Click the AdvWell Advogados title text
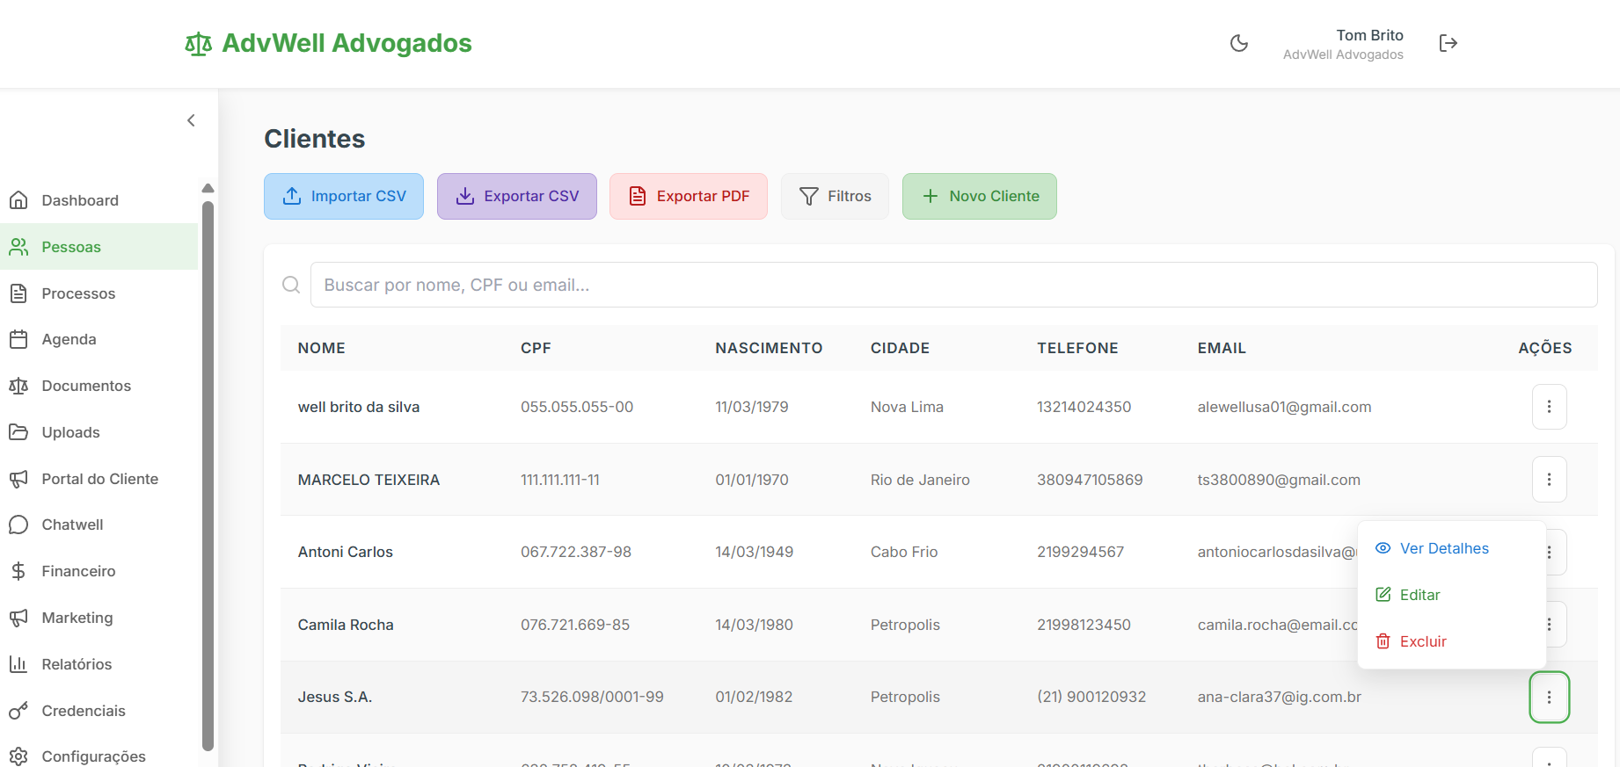Viewport: 1620px width, 767px height. [x=347, y=43]
